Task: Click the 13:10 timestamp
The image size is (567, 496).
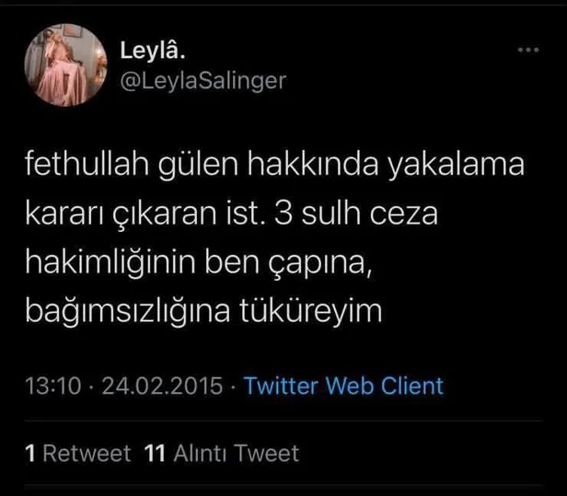Action: [53, 386]
